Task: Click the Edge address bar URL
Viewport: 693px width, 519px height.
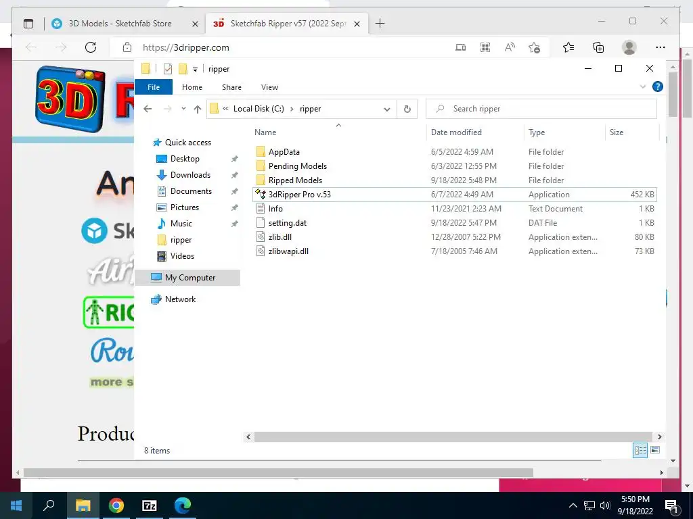Action: pos(185,48)
